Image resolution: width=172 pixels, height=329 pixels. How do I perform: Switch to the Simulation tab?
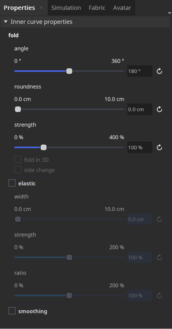66,8
